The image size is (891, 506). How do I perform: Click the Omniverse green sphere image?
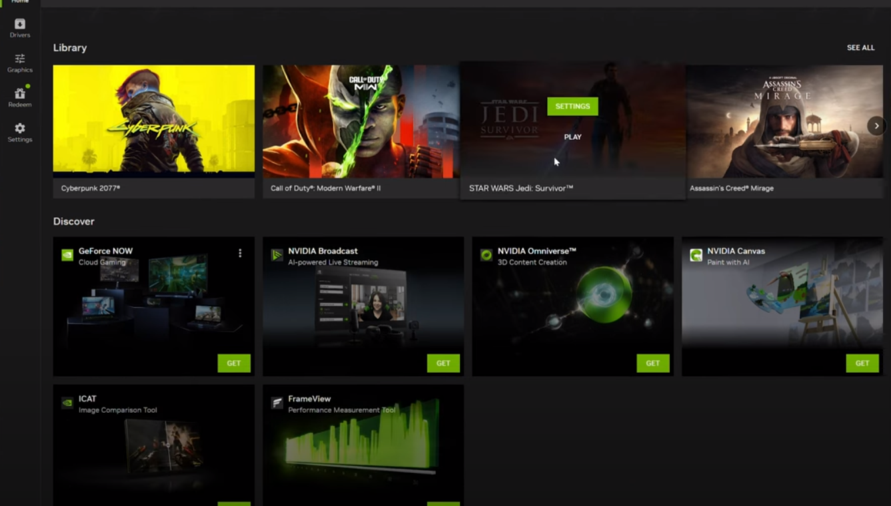[x=604, y=294]
